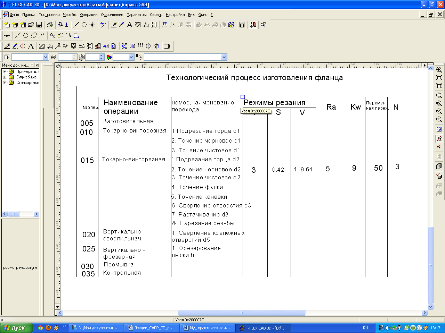Open the Чертёж menu

click(70, 15)
